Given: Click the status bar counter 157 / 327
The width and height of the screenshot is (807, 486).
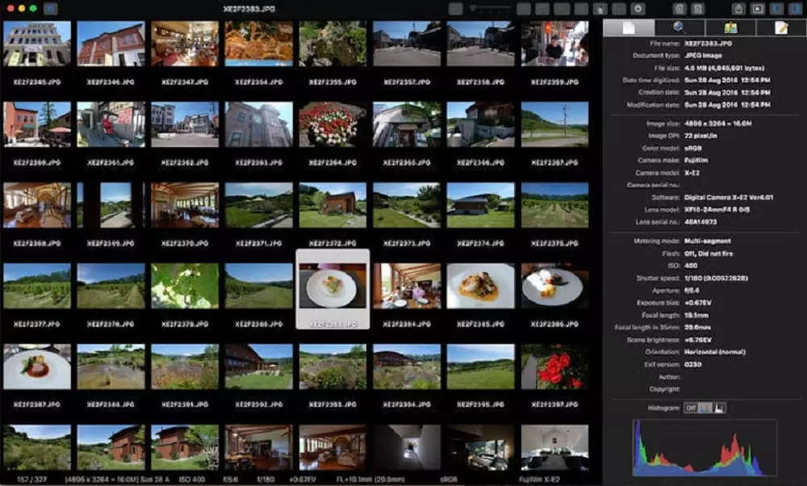Looking at the screenshot, I should 31,480.
